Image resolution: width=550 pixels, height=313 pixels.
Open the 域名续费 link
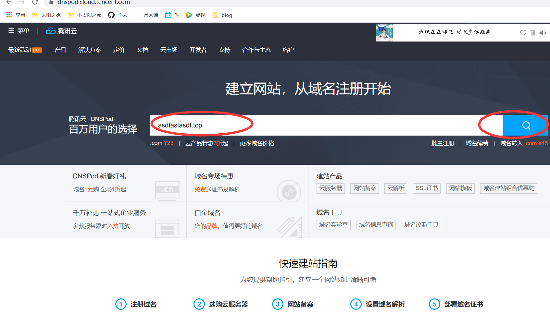pos(477,143)
